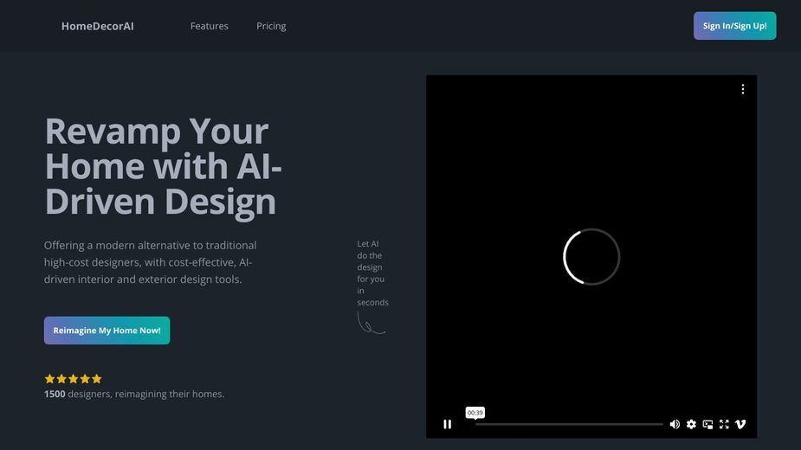This screenshot has height=450, width=801.
Task: Enter fullscreen with the expand icon
Action: tap(724, 424)
